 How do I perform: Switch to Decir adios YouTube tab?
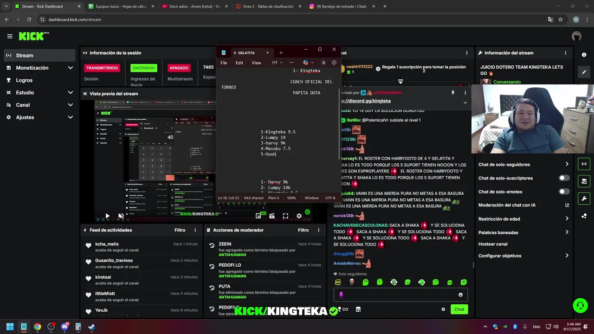[x=194, y=6]
